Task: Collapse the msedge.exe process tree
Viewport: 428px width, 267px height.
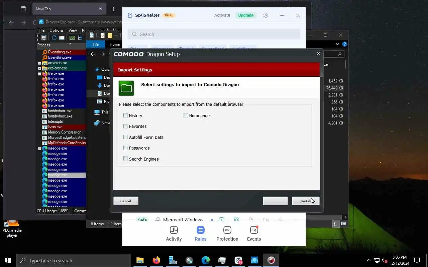Action: (39, 148)
